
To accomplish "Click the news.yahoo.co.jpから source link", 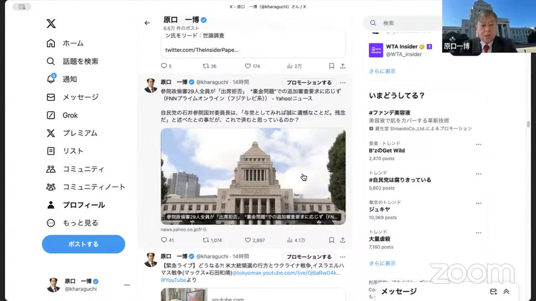I will pyautogui.click(x=184, y=230).
